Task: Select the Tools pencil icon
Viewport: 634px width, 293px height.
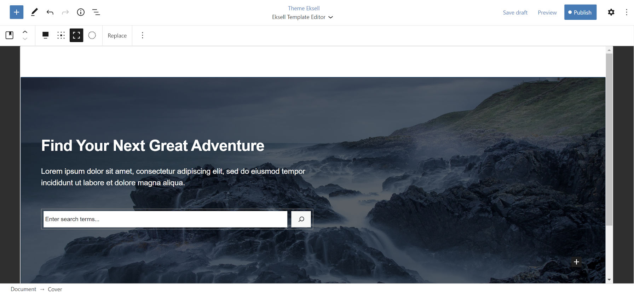Action: [34, 12]
